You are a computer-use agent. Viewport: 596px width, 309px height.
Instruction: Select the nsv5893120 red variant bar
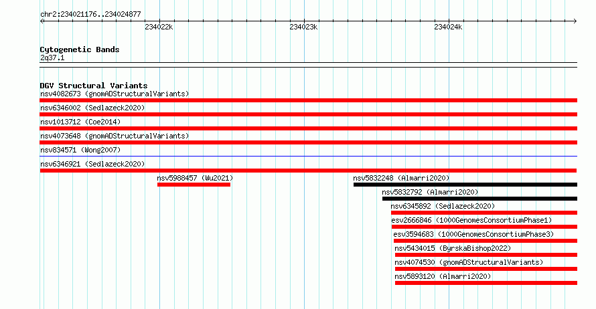[x=486, y=283]
